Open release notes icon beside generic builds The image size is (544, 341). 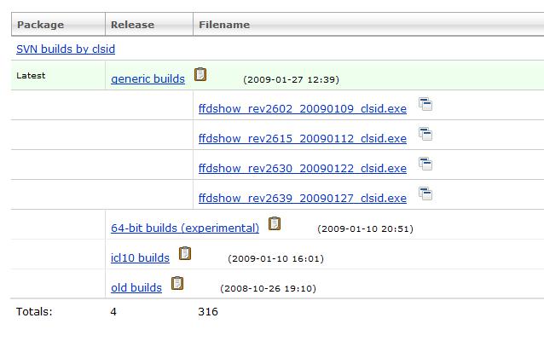coord(200,74)
